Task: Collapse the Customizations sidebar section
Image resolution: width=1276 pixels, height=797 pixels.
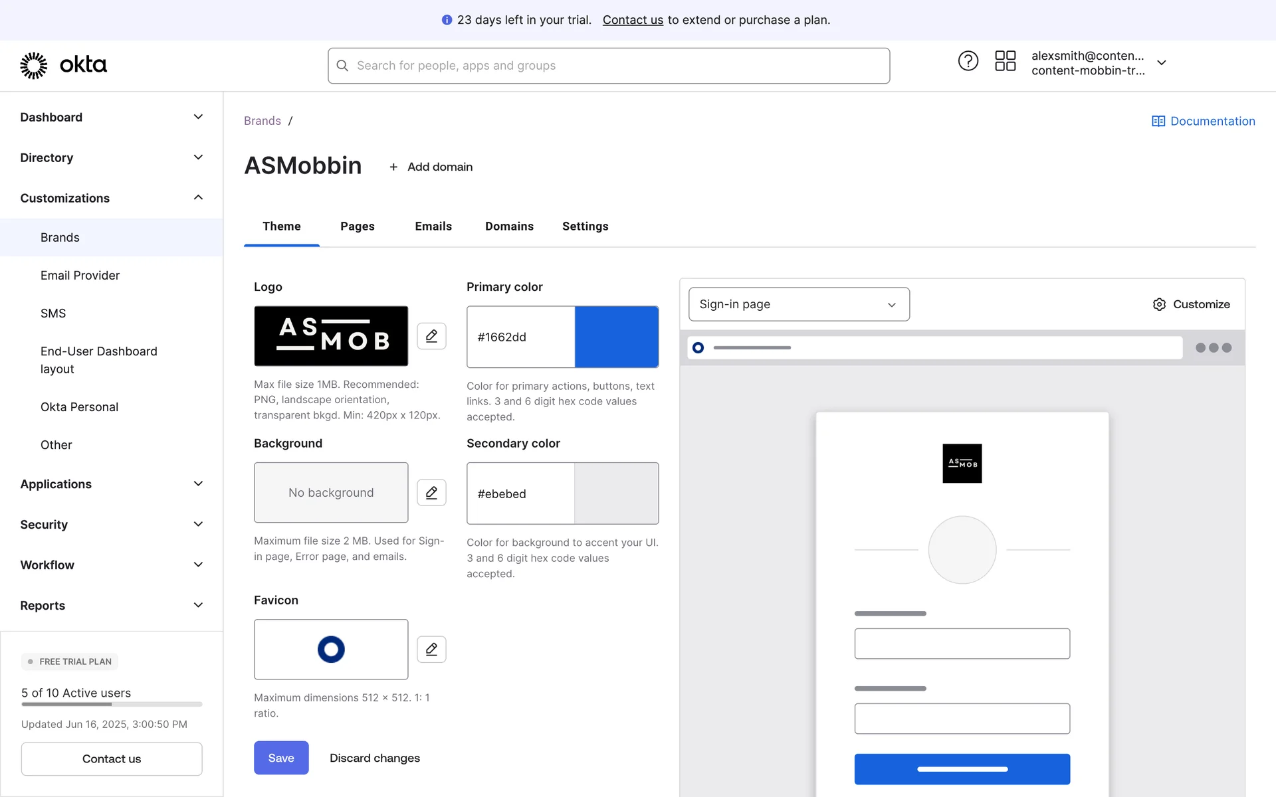Action: [x=197, y=198]
